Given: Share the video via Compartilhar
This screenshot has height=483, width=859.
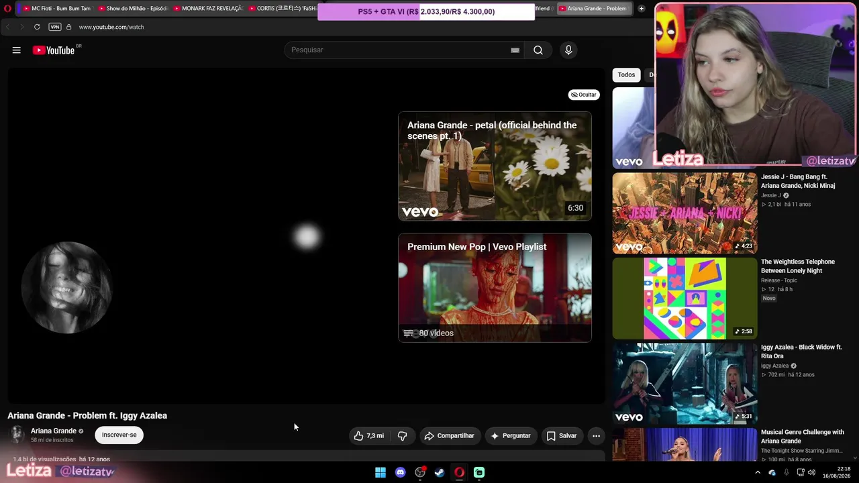Looking at the screenshot, I should pos(450,436).
